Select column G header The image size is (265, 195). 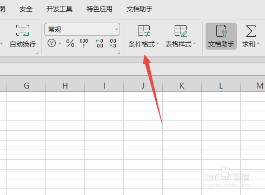(x=27, y=86)
